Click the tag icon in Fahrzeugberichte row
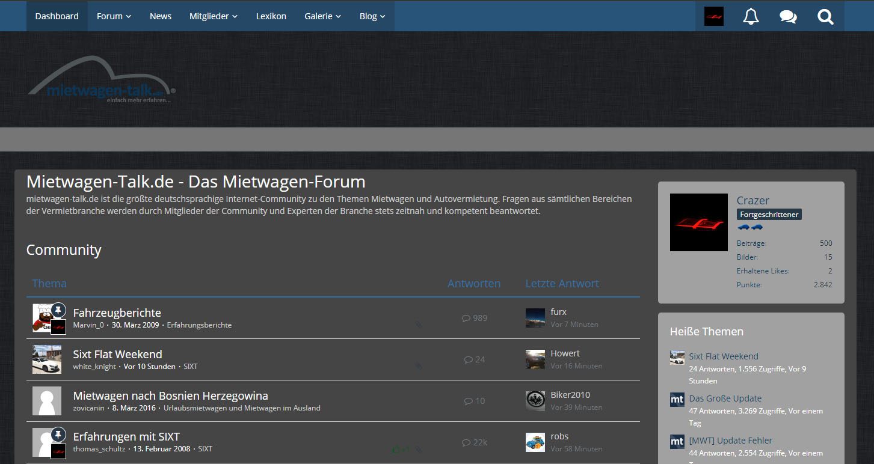 point(418,325)
